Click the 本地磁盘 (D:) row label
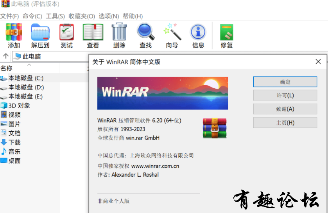 [x=26, y=88]
